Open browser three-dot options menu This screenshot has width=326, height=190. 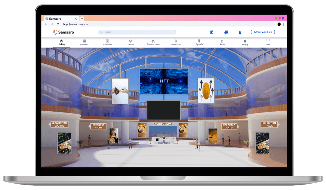click(284, 24)
